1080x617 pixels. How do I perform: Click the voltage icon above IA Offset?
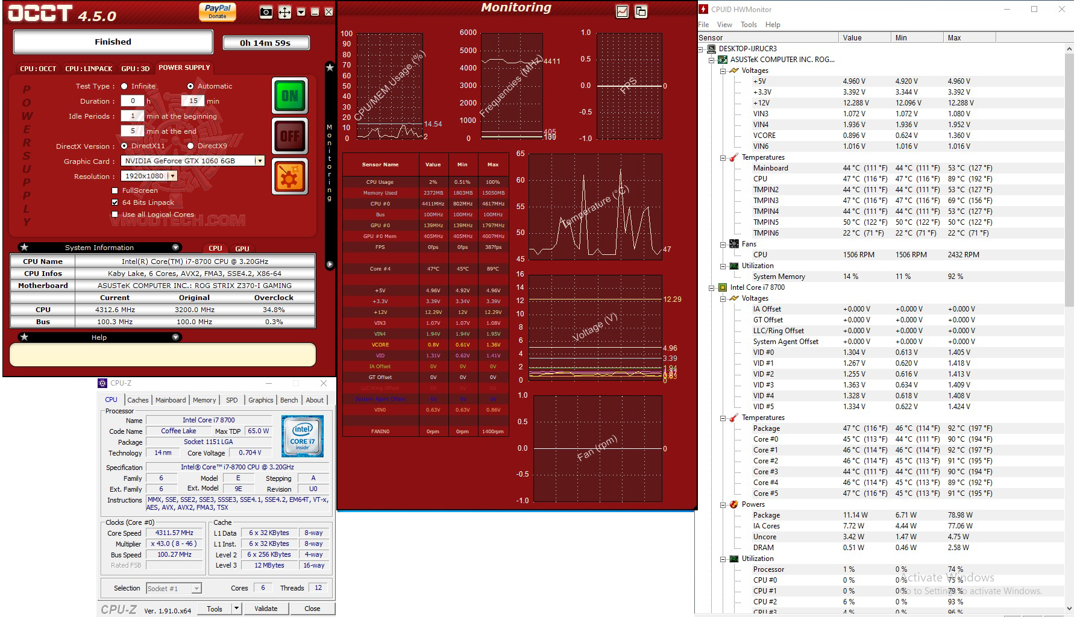tap(734, 298)
